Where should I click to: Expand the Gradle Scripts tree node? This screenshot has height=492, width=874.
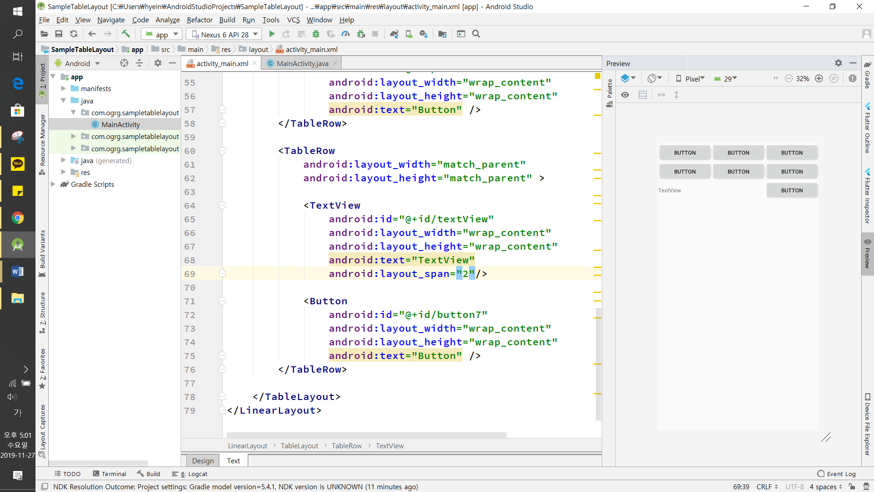53,184
